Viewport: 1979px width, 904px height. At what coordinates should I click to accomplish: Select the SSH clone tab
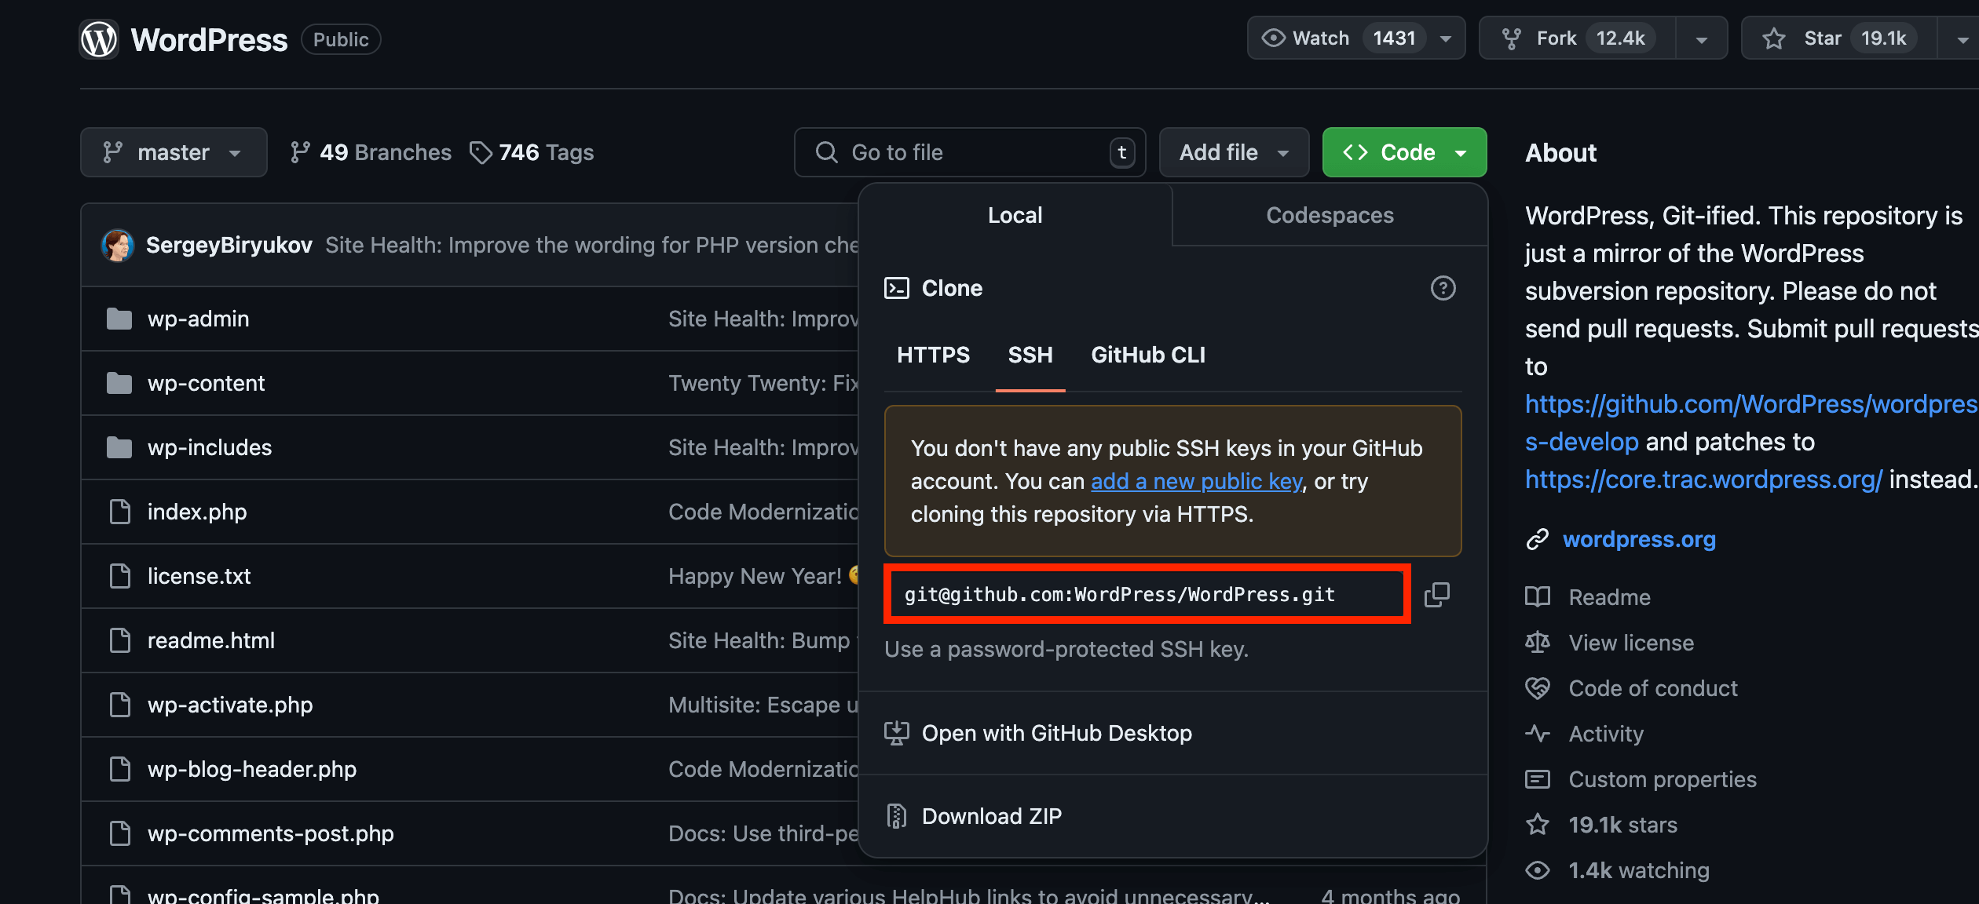(x=1030, y=355)
